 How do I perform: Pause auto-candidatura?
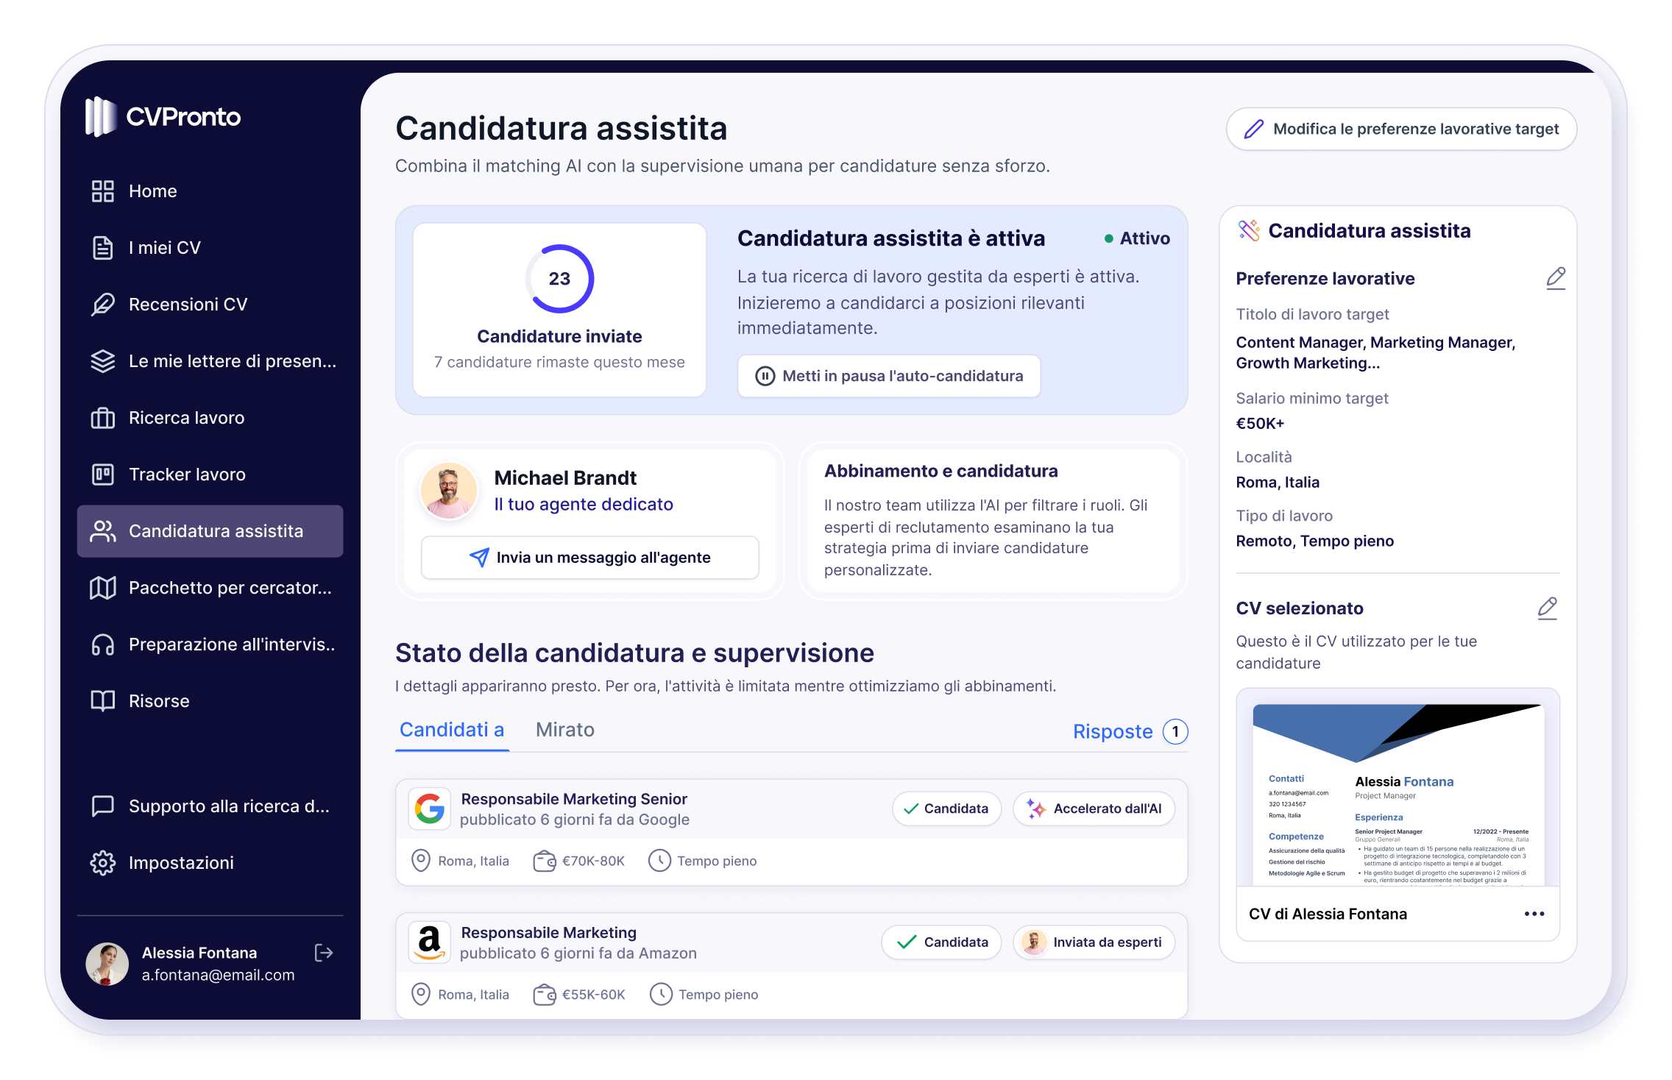(x=888, y=376)
